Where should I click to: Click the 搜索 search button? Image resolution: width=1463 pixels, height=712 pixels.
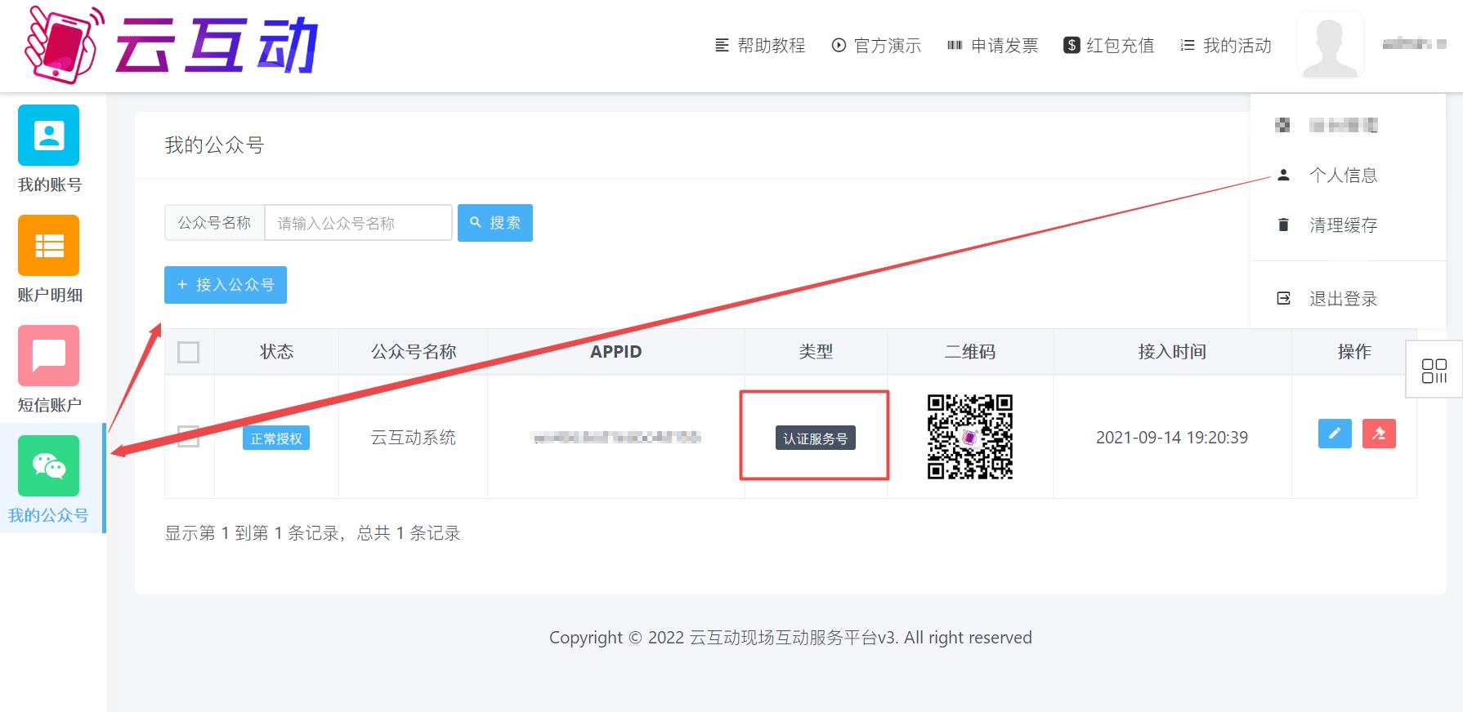(x=495, y=223)
